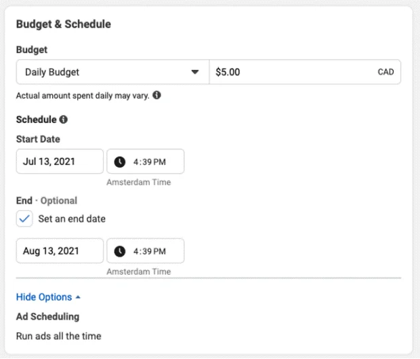The width and height of the screenshot is (420, 359).
Task: Open the Jul 13, 2021 start date field
Action: 60,162
